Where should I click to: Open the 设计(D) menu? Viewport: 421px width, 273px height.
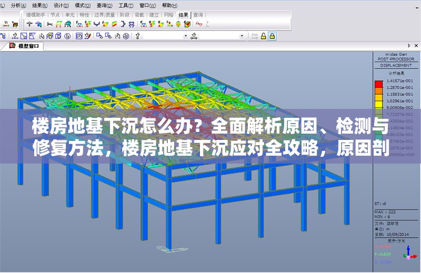tap(61, 6)
